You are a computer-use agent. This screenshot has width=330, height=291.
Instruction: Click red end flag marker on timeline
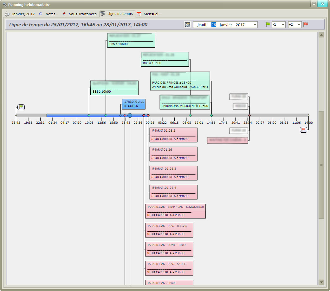tap(303, 129)
